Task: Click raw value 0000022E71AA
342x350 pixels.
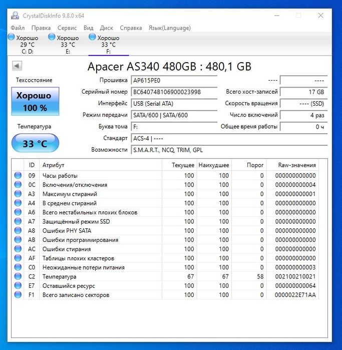Action: click(x=295, y=295)
